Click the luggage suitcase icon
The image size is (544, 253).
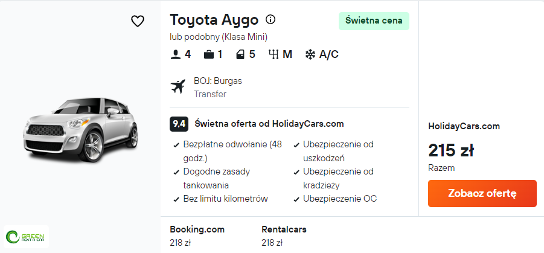209,54
